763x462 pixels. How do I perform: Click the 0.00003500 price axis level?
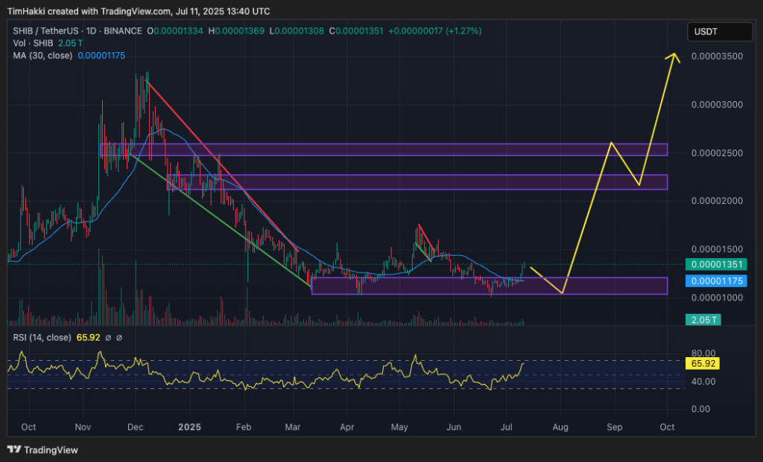tap(718, 57)
